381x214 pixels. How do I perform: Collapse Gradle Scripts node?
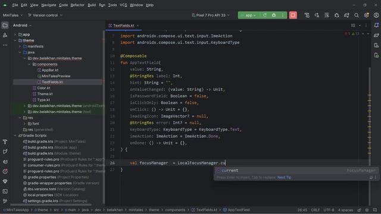[15, 136]
